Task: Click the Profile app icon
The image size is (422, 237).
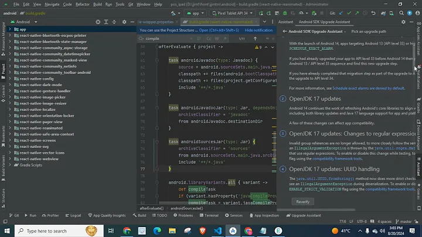Action: [301, 13]
